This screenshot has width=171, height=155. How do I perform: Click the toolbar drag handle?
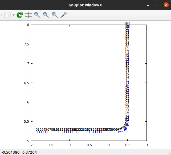click(x=2, y=15)
